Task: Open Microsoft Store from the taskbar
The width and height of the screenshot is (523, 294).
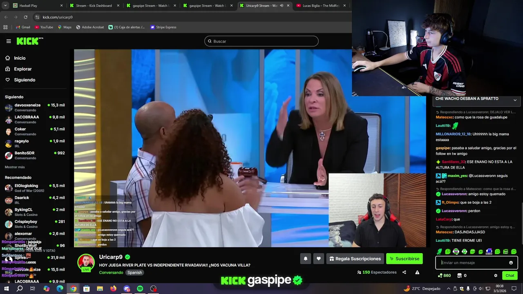Action: click(x=86, y=289)
